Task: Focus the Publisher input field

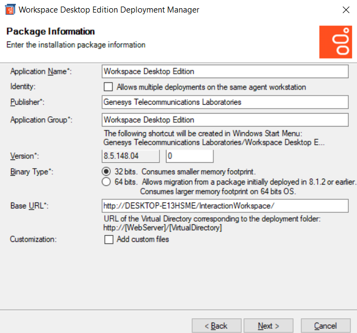Action: (x=225, y=102)
